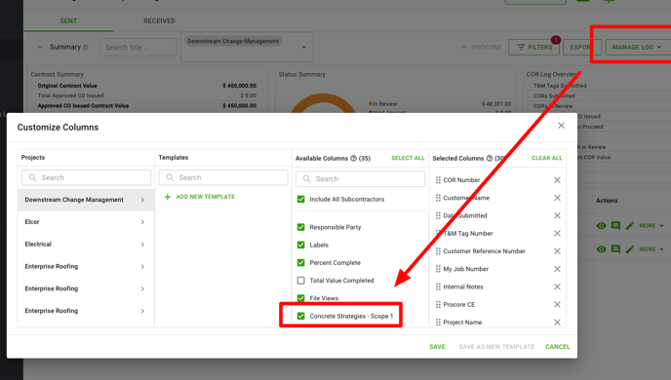Open MORE menu on first row
Image resolution: width=671 pixels, height=380 pixels.
coord(651,226)
